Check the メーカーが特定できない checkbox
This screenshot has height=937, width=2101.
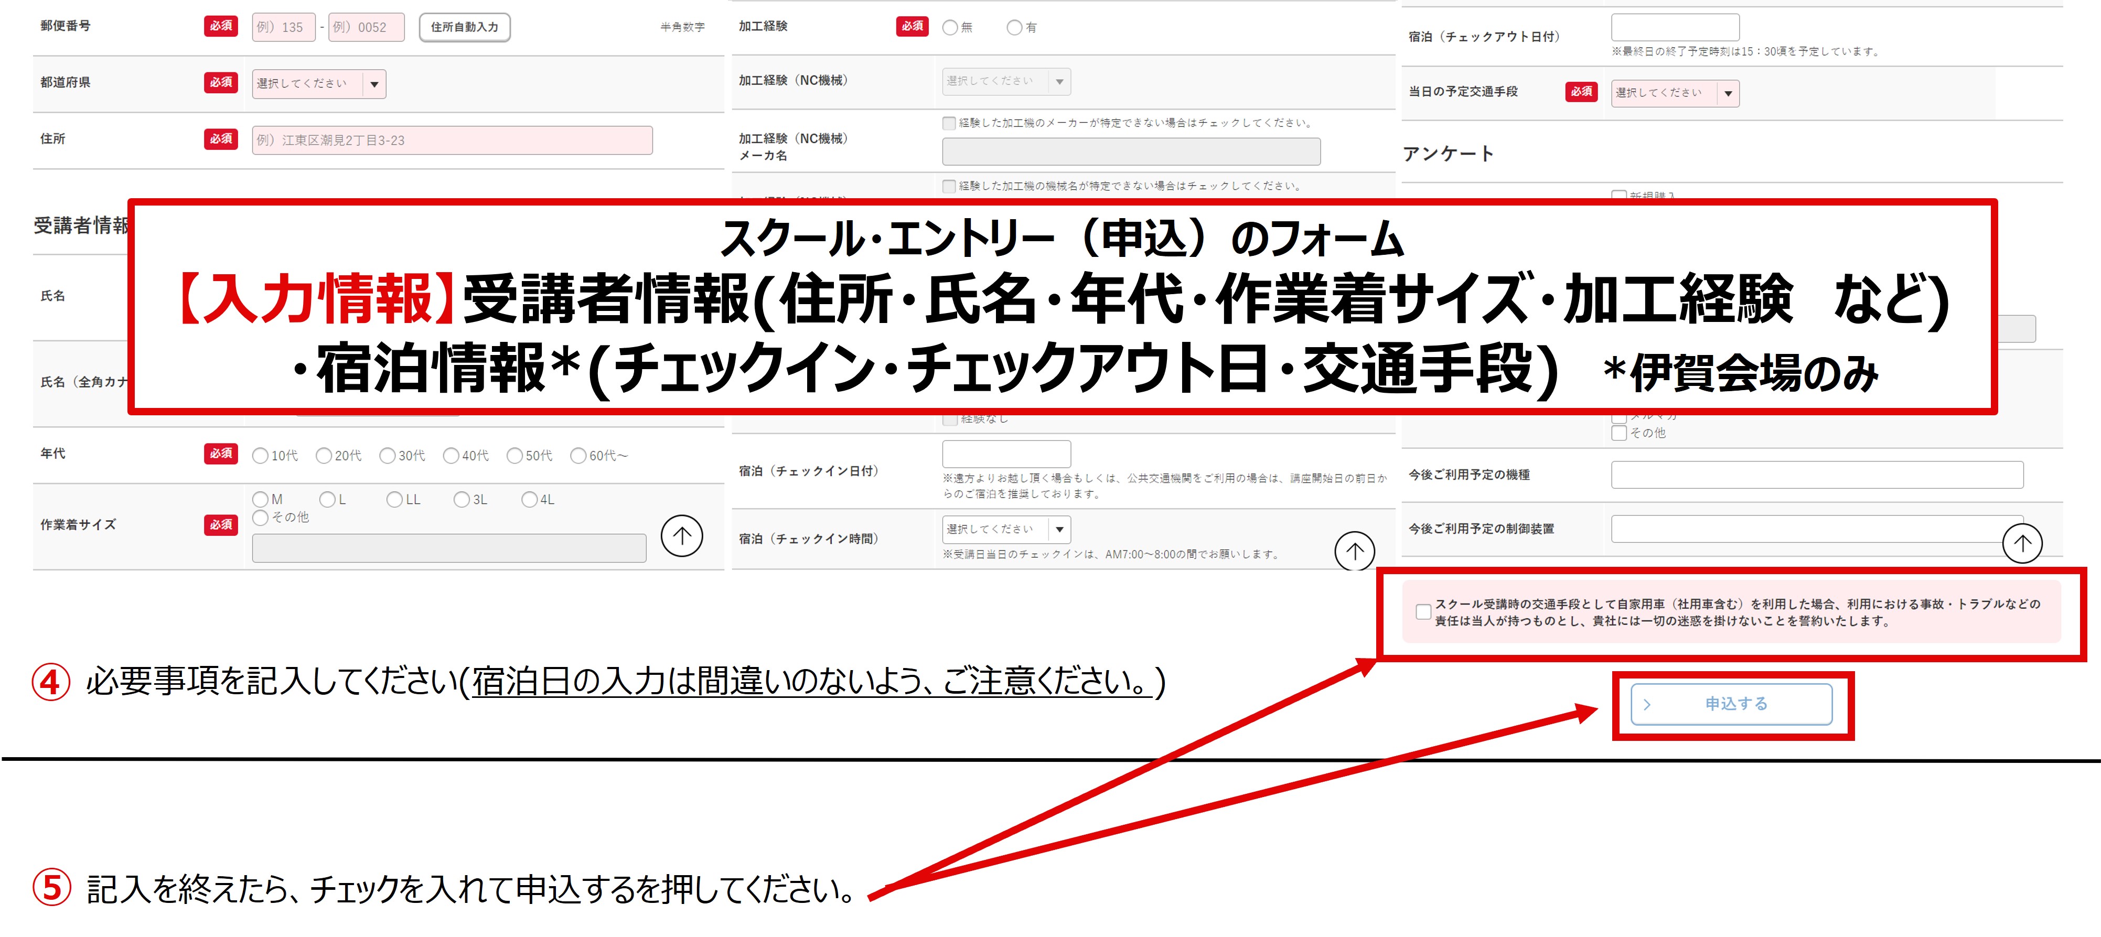point(949,123)
